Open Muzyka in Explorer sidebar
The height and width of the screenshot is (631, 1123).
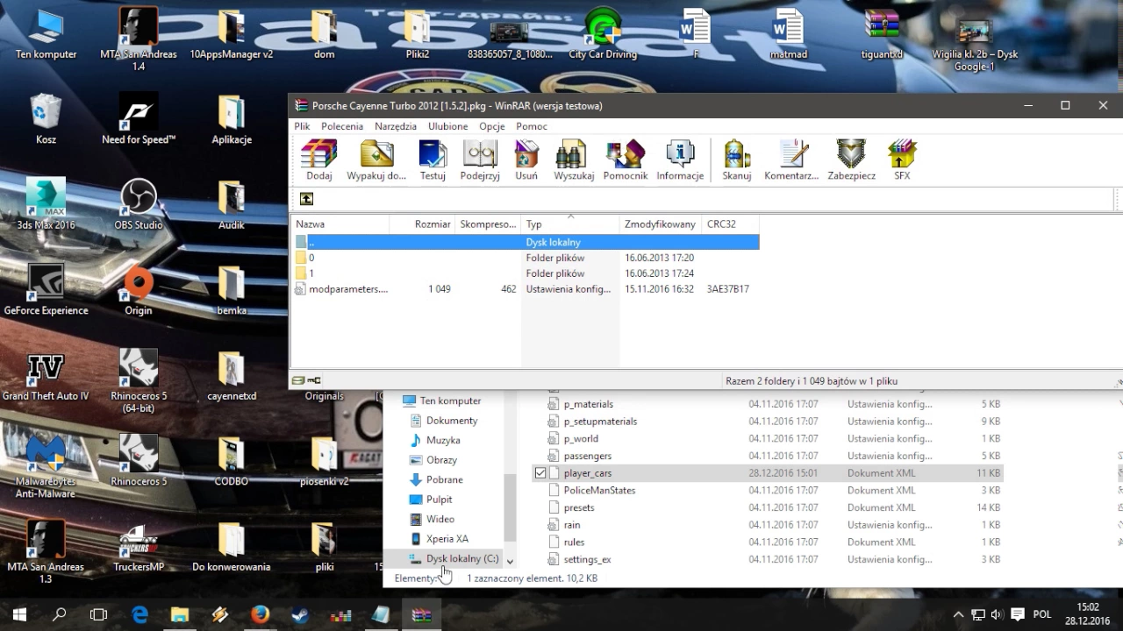tap(443, 440)
